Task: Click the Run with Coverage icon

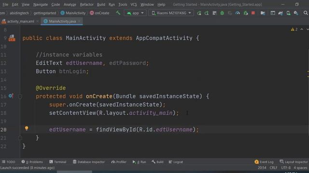Action: click(230, 13)
